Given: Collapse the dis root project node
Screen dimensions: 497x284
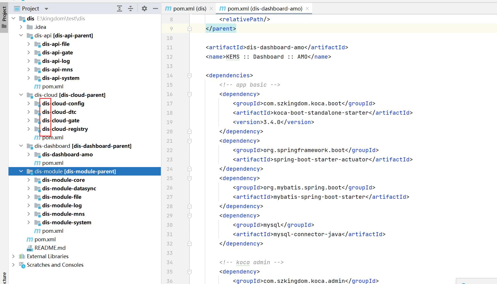Looking at the screenshot, I should pyautogui.click(x=13, y=18).
